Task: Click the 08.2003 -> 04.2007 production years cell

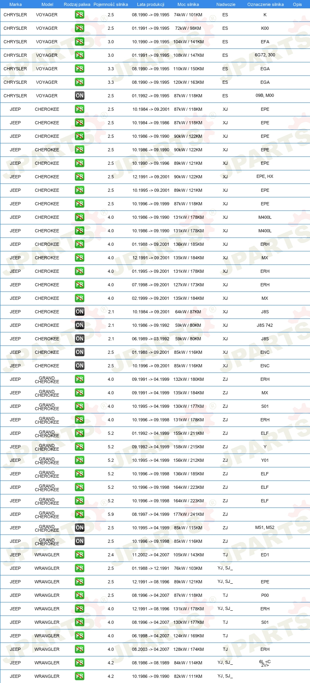Action: click(151, 649)
